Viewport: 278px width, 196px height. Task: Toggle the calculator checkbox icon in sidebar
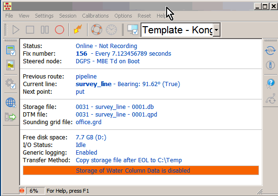pos(10,51)
